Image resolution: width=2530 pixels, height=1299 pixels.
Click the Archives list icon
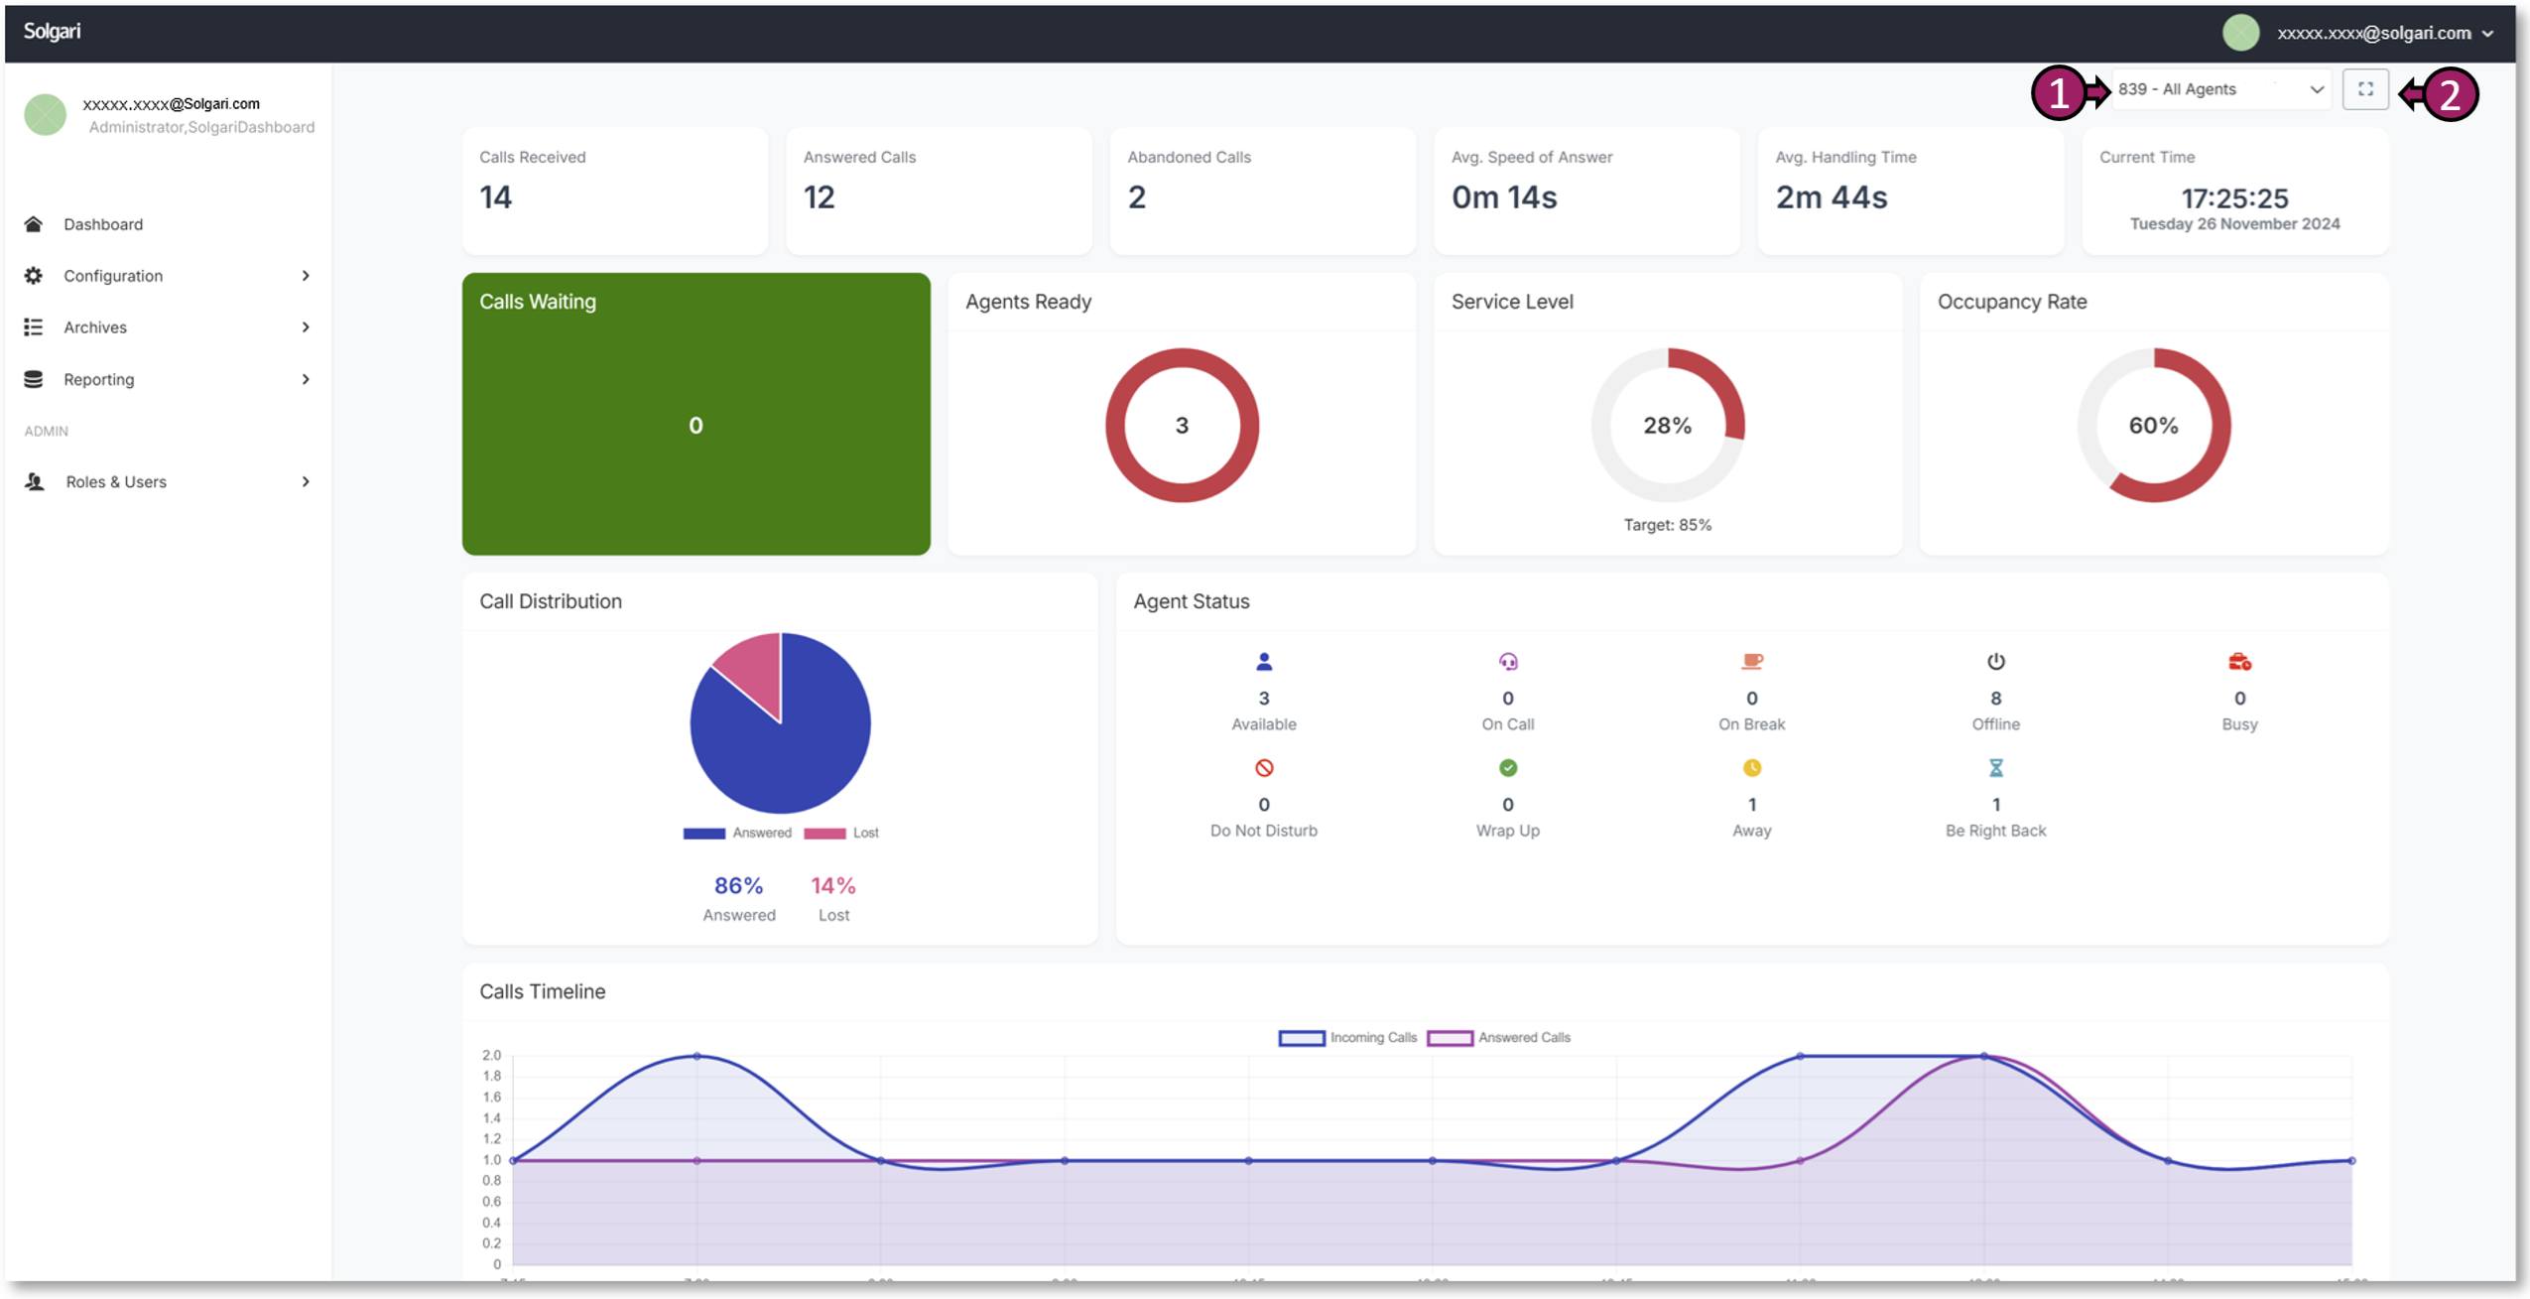click(34, 326)
